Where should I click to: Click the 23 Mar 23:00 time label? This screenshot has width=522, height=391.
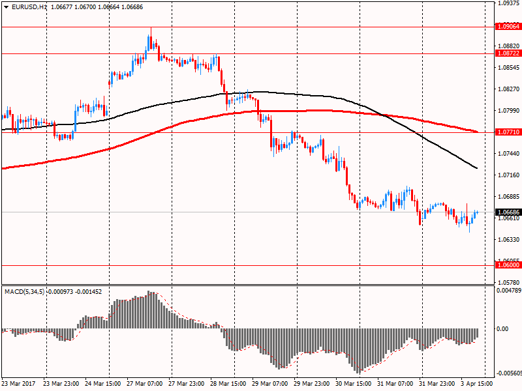(x=61, y=384)
